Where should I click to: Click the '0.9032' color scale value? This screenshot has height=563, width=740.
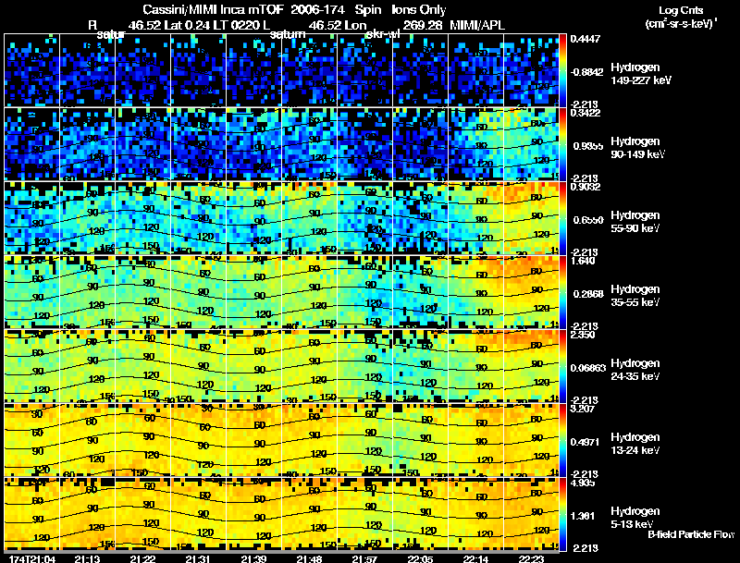pyautogui.click(x=586, y=187)
